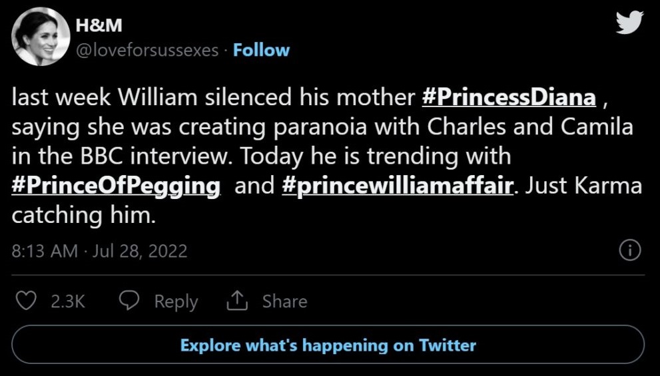Click the share arrow icon
Viewport: 660px width, 376px height.
click(x=236, y=301)
